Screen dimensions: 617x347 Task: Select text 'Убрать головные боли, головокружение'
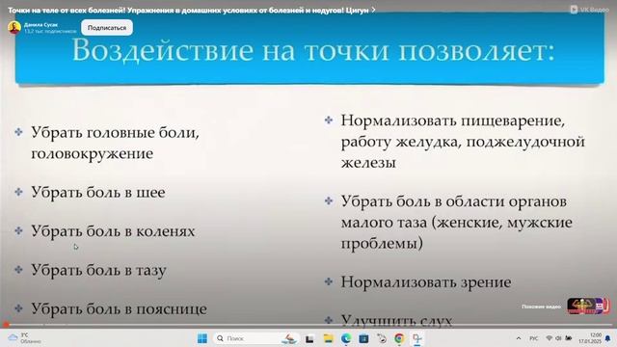[116, 143]
